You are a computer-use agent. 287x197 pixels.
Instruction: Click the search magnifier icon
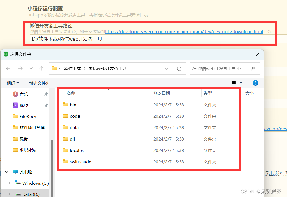253,68
